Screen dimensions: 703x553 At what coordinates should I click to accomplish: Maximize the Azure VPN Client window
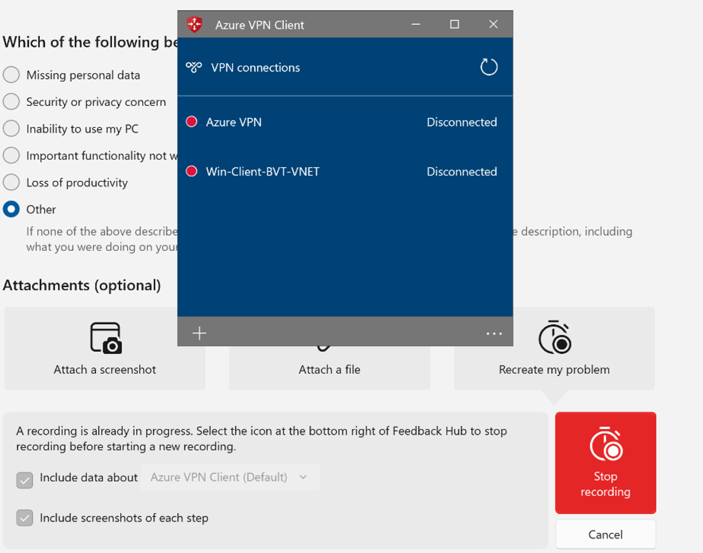pyautogui.click(x=455, y=24)
